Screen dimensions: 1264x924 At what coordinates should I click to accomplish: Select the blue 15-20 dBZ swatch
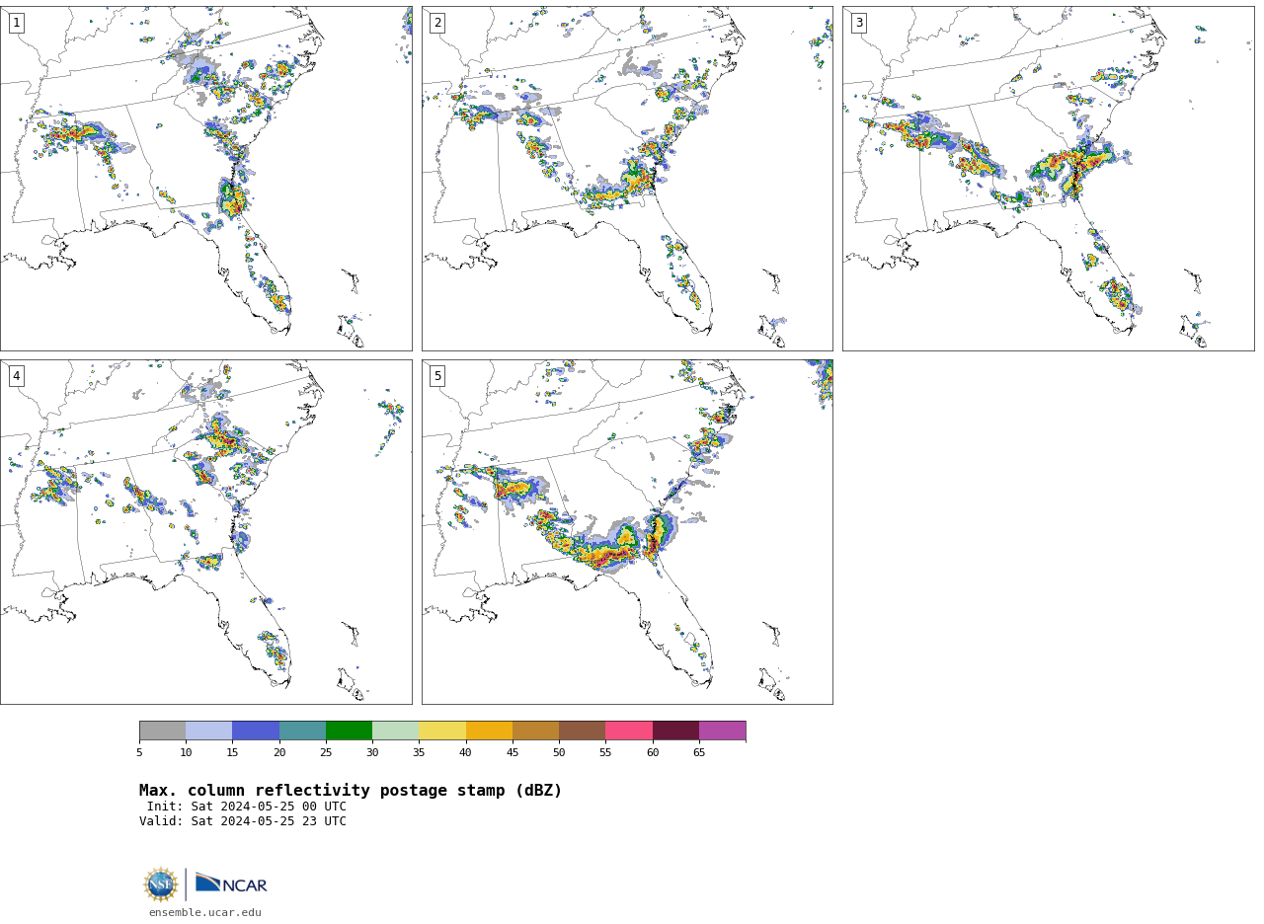pos(256,731)
